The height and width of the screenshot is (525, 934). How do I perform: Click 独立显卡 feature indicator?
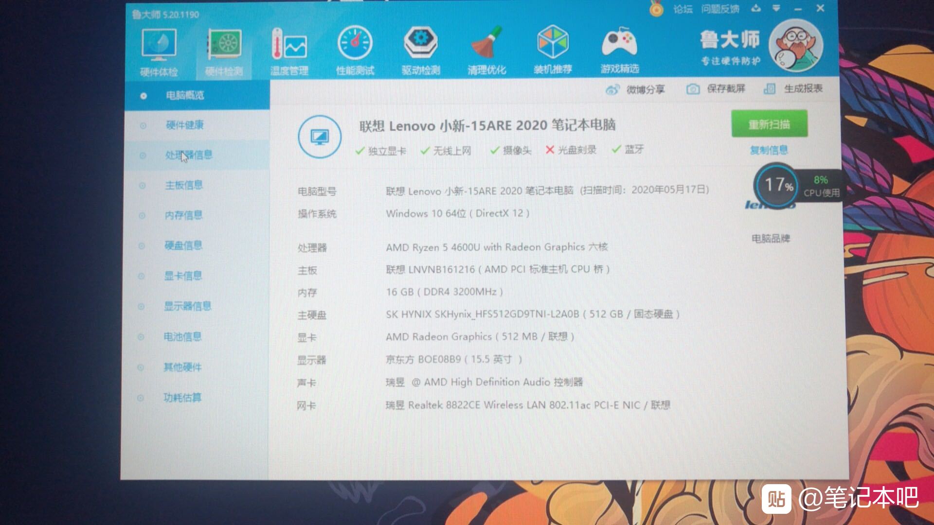pyautogui.click(x=381, y=151)
